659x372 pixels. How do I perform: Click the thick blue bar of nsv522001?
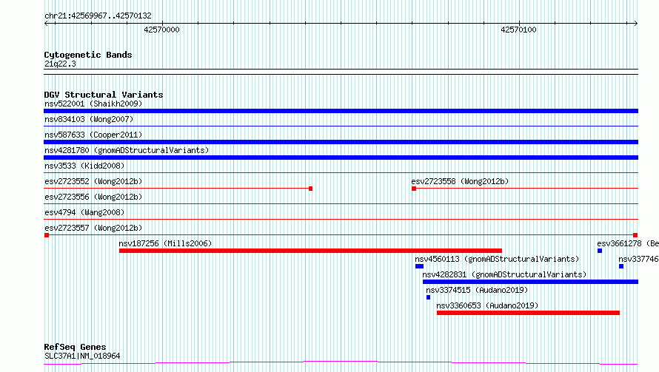pyautogui.click(x=341, y=111)
